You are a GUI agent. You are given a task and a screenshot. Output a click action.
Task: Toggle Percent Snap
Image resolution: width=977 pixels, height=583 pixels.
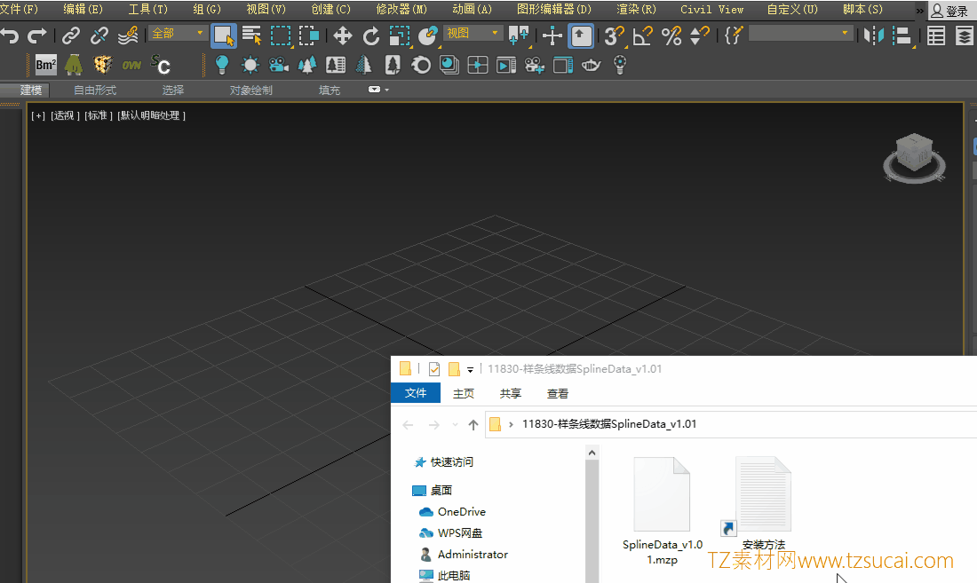[x=671, y=35]
